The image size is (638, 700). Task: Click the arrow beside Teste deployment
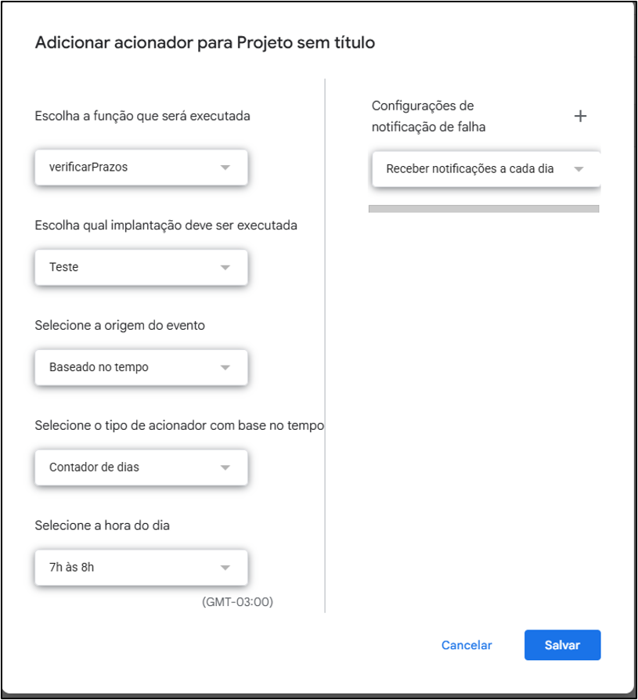pyautogui.click(x=225, y=268)
